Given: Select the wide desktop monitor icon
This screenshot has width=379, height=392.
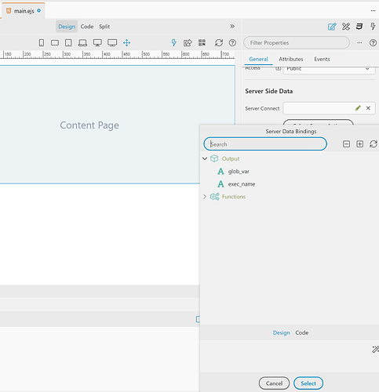Looking at the screenshot, I should [x=112, y=42].
